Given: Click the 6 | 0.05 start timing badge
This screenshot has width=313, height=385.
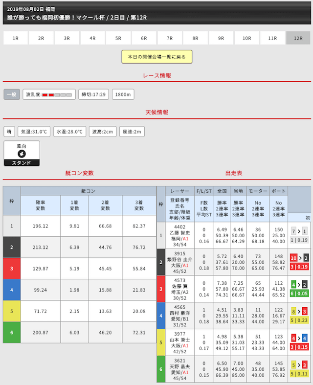Looking at the screenshot, I should coord(299,294).
